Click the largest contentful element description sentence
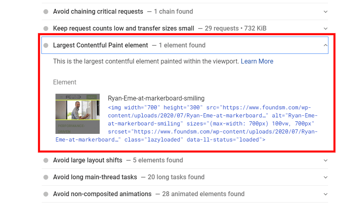This screenshot has width=363, height=209. click(146, 61)
